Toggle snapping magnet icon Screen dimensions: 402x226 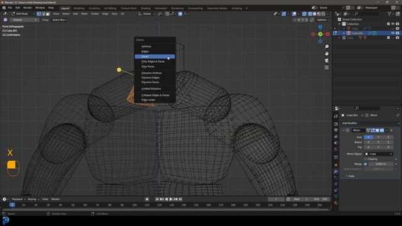pyautogui.click(x=167, y=14)
